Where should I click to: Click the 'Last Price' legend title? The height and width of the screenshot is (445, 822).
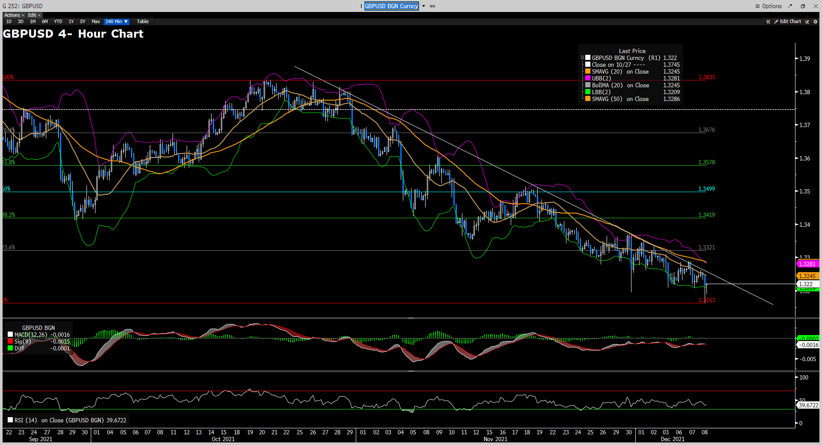pos(632,51)
